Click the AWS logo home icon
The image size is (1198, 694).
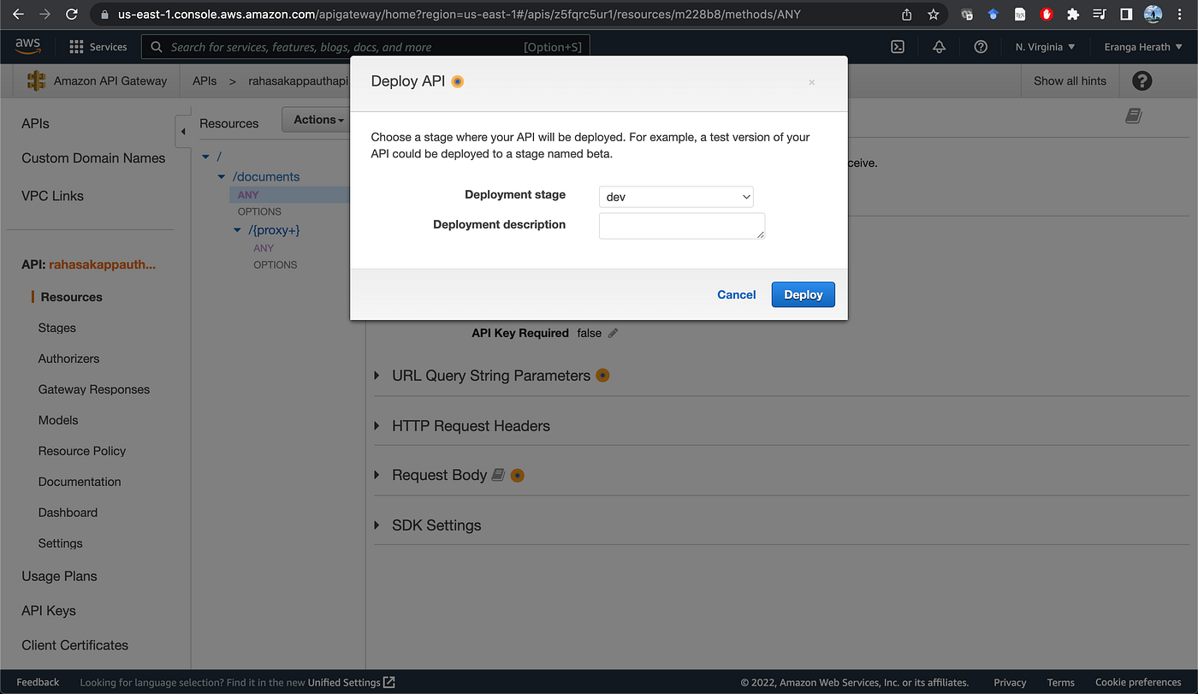pyautogui.click(x=27, y=46)
